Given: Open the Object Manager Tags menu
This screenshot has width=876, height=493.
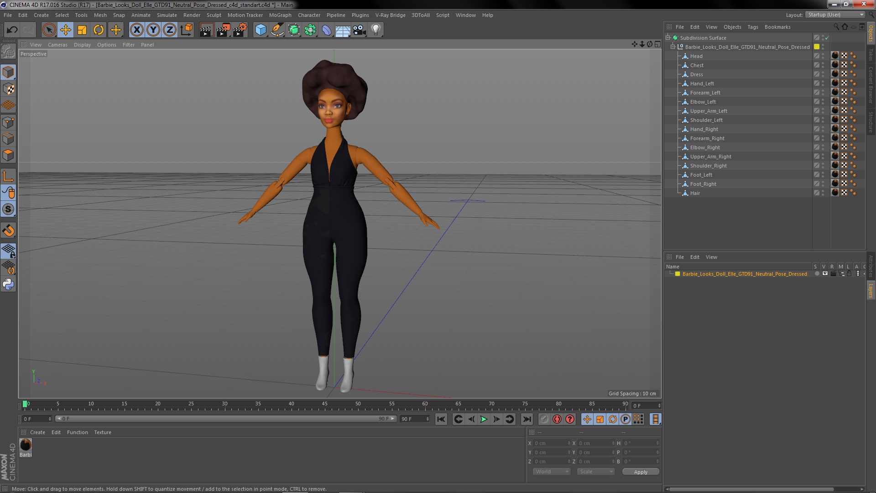Looking at the screenshot, I should (753, 27).
